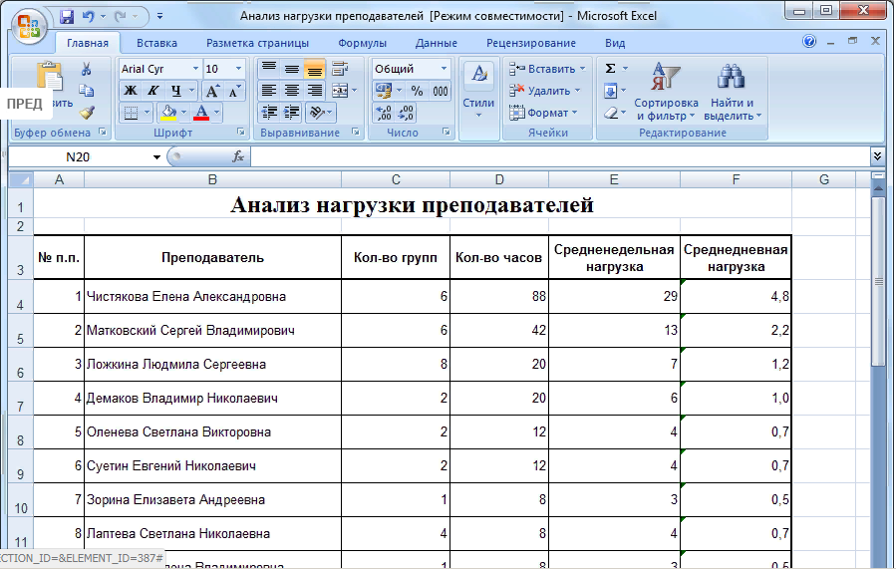Screen dimensions: 896x570
Task: Click the Percent style icon
Action: pyautogui.click(x=417, y=91)
